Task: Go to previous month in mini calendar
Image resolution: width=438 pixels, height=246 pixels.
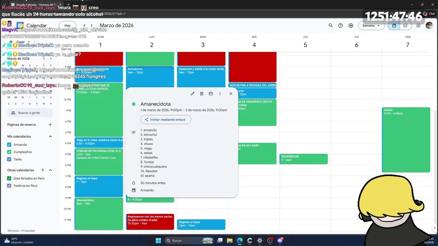Action: coord(44,58)
